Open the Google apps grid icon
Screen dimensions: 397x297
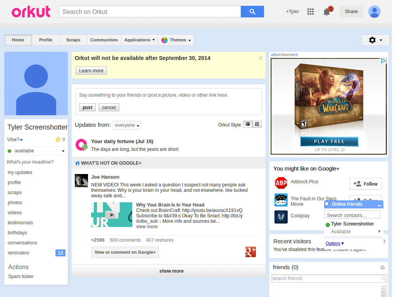click(x=311, y=12)
